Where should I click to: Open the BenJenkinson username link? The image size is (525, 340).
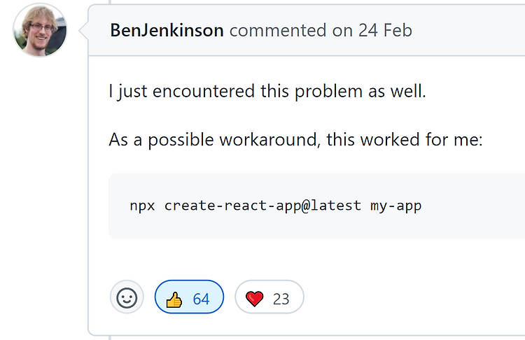167,31
